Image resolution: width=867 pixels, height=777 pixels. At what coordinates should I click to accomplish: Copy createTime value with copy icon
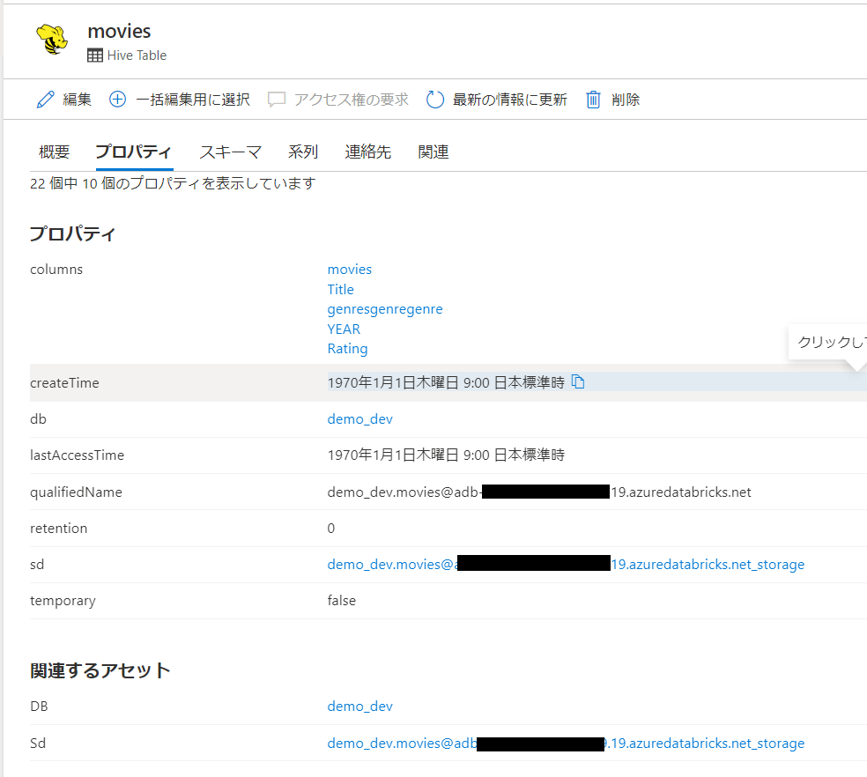tap(578, 381)
